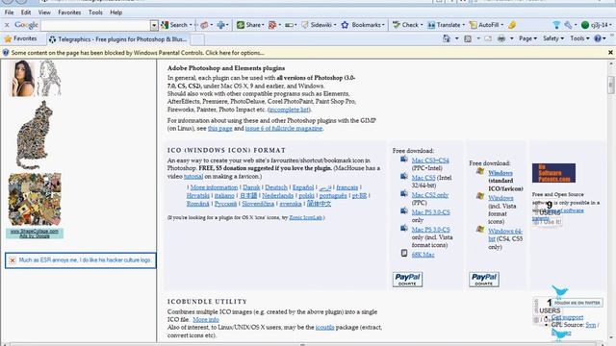The width and height of the screenshot is (616, 346).
Task: Open the Help menu
Action: pyautogui.click(x=115, y=12)
